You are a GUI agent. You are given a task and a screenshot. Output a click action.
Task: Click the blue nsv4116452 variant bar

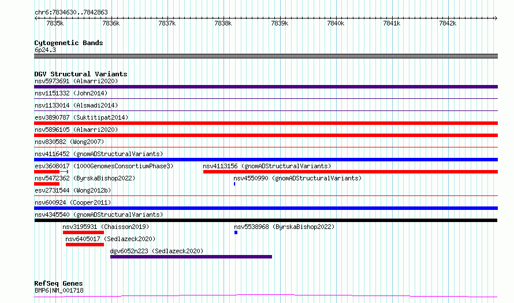[266, 160]
